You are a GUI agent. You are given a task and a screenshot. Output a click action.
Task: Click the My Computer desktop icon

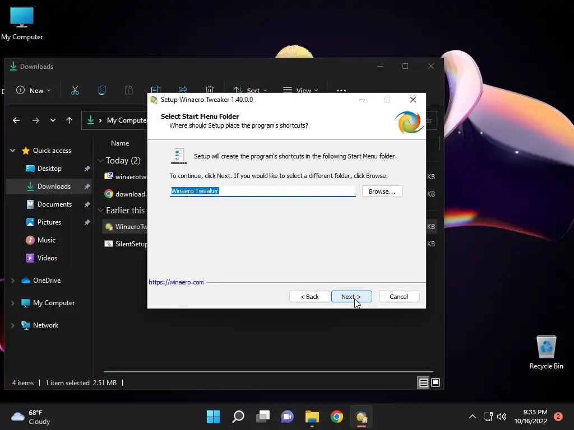[x=22, y=24]
